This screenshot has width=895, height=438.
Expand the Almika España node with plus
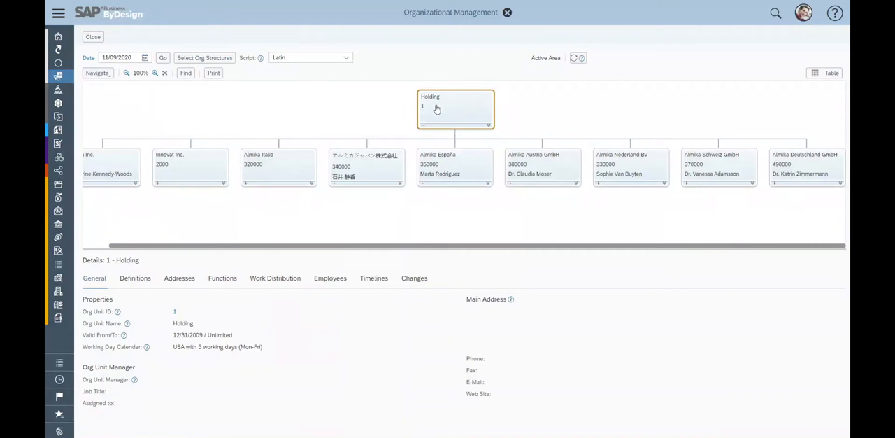point(422,183)
